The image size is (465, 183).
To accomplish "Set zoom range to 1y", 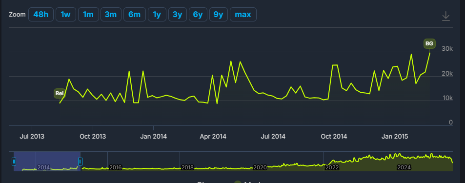I will click(157, 15).
